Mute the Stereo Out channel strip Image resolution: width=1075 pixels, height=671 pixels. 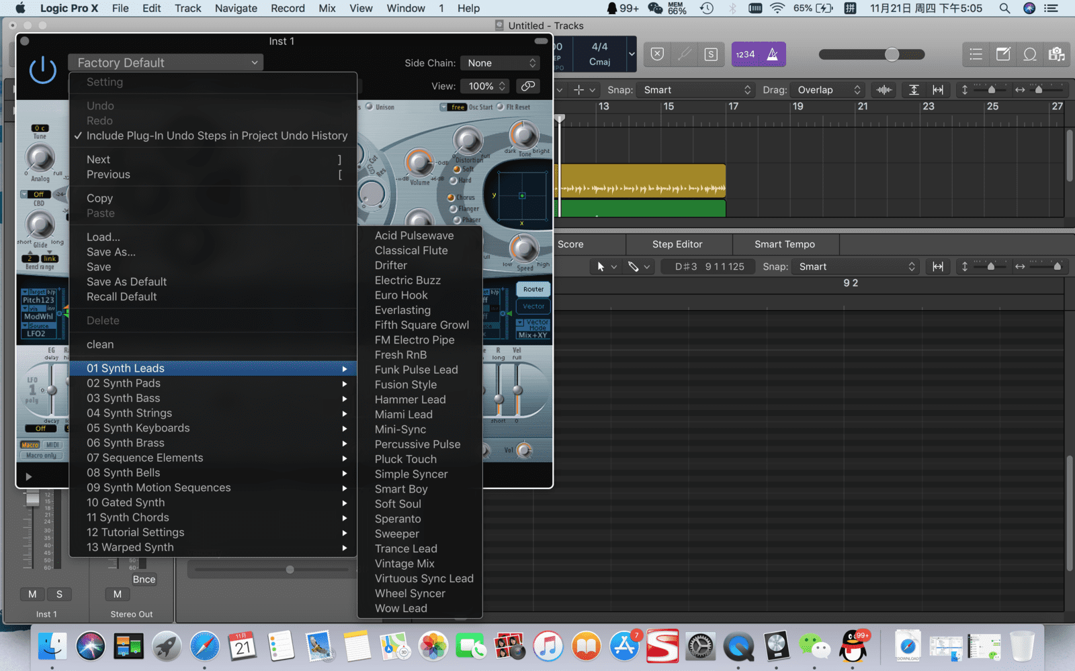118,594
